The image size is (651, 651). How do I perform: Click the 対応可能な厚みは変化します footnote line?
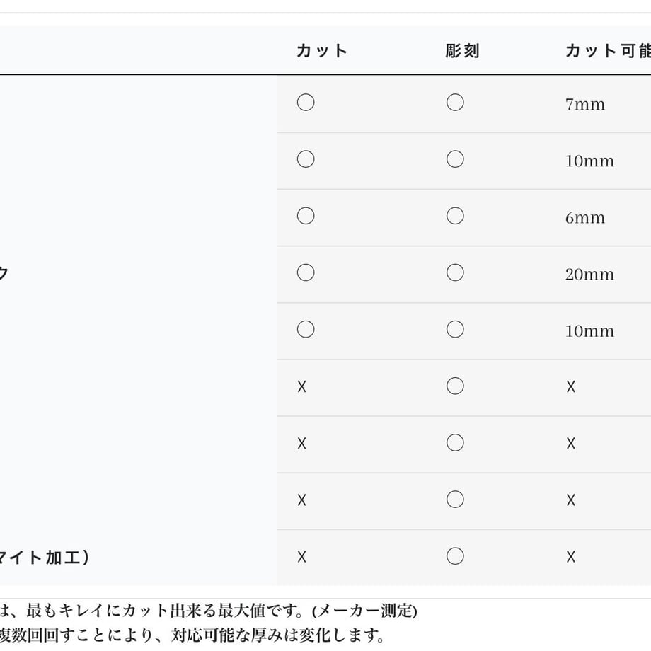coord(277,635)
